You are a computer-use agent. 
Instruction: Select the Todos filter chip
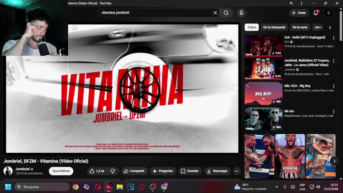pos(252,27)
